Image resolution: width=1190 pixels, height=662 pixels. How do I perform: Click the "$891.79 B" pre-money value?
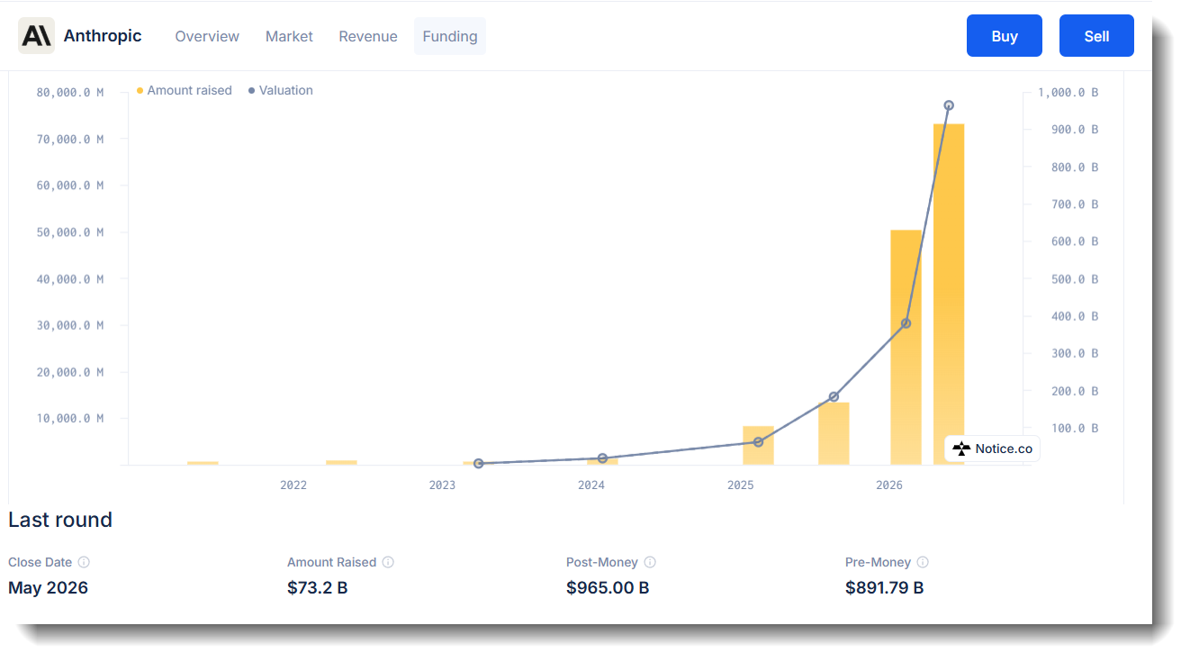[x=885, y=588]
